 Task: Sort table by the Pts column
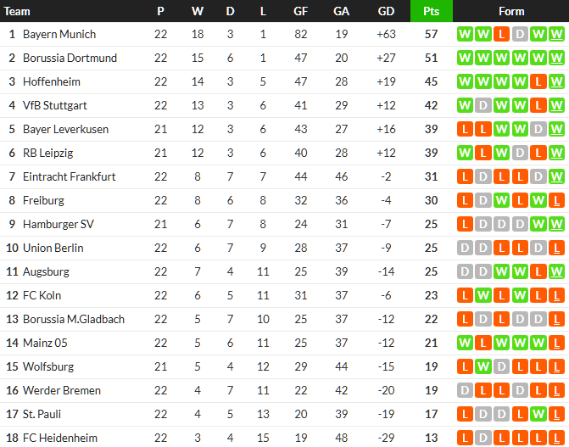(431, 11)
